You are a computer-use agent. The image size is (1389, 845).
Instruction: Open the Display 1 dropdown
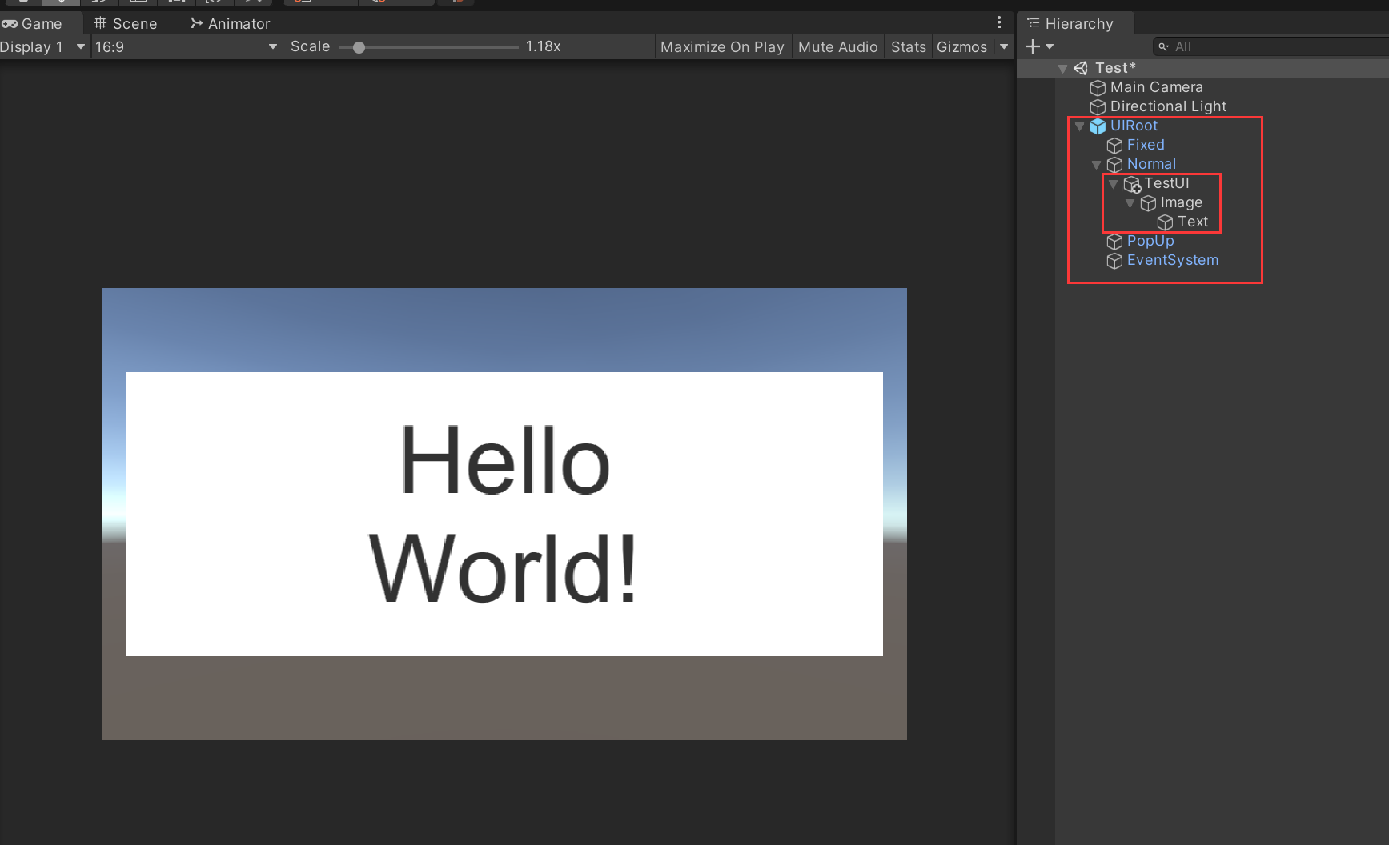click(43, 47)
